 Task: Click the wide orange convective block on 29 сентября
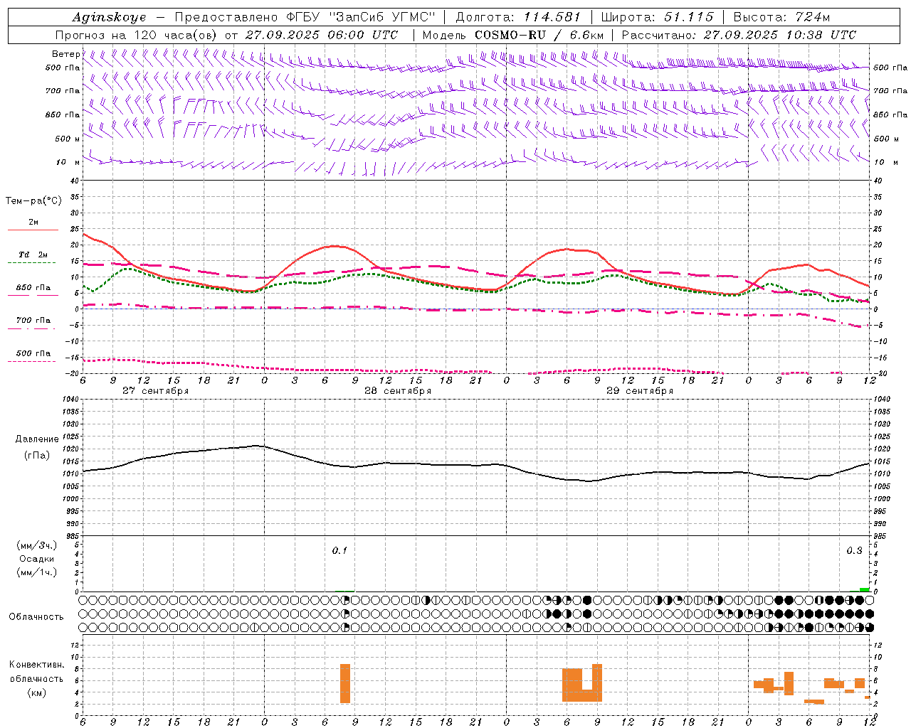(582, 685)
